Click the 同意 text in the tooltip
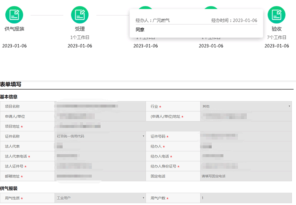Viewport: 296px width, 205px height. click(140, 30)
